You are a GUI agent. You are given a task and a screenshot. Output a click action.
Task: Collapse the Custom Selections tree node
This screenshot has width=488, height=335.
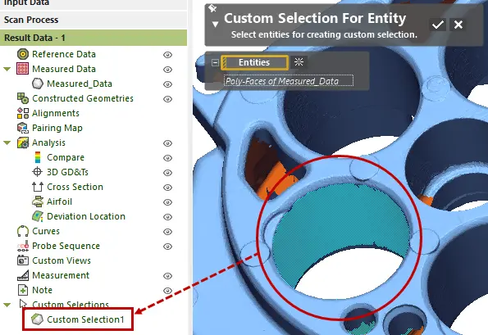pyautogui.click(x=7, y=305)
